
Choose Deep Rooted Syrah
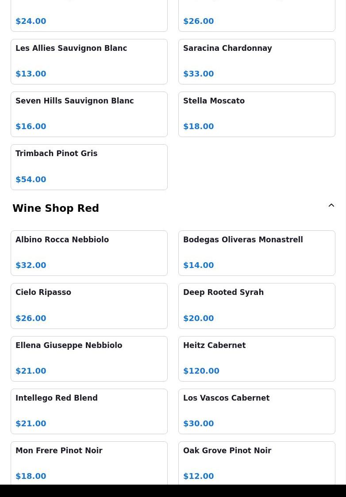(x=257, y=306)
